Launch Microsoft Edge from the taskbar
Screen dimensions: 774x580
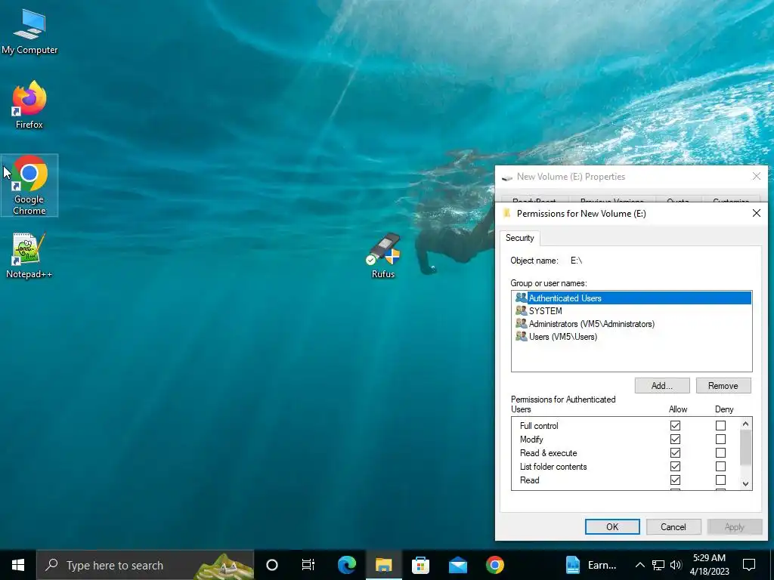[x=346, y=565]
